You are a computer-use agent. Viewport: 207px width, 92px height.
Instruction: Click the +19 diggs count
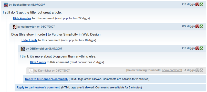tap(188, 4)
